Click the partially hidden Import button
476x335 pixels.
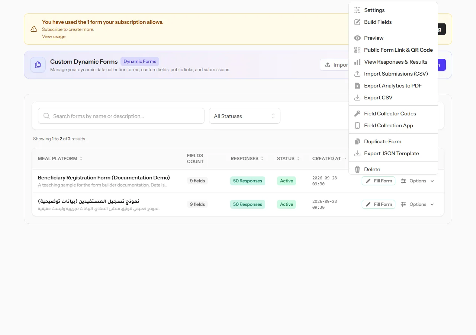pos(334,65)
